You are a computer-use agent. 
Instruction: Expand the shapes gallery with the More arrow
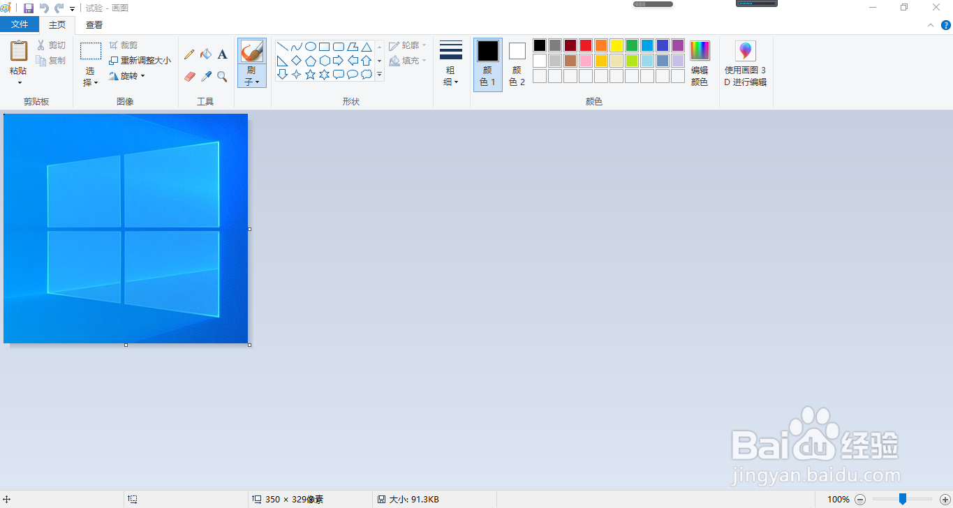pos(380,74)
